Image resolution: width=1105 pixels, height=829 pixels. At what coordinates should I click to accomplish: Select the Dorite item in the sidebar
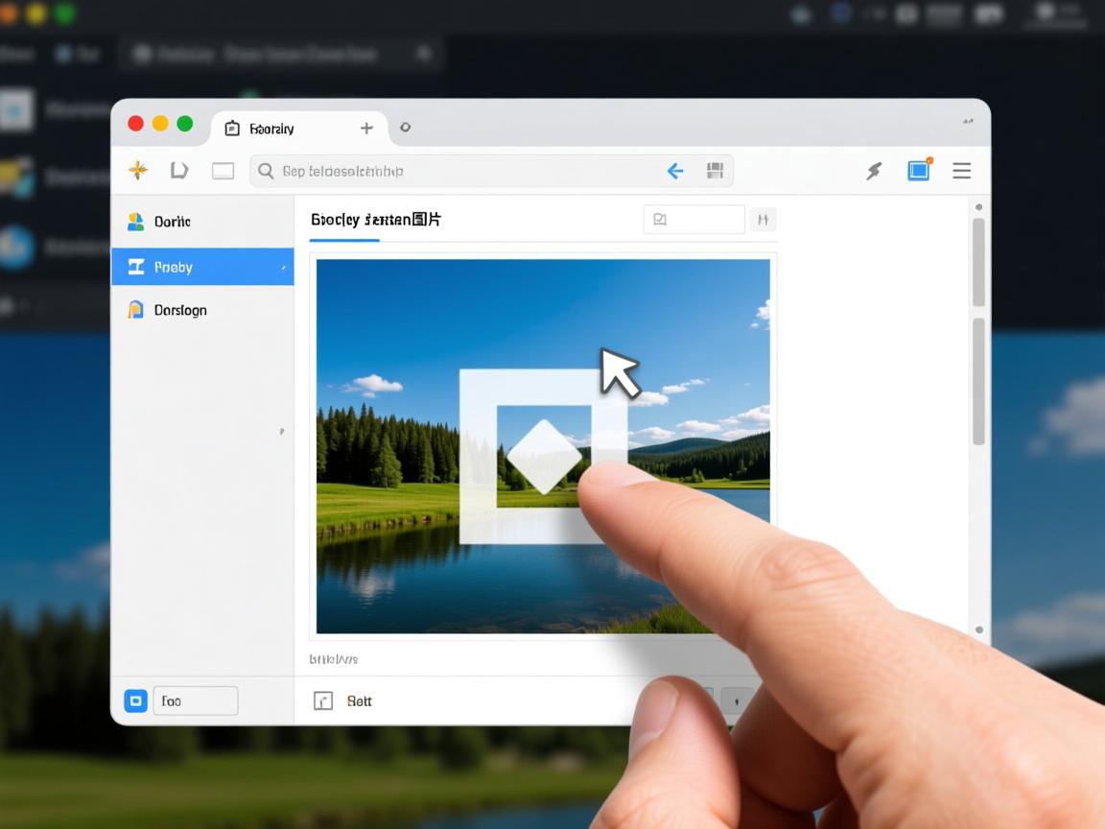tap(173, 222)
